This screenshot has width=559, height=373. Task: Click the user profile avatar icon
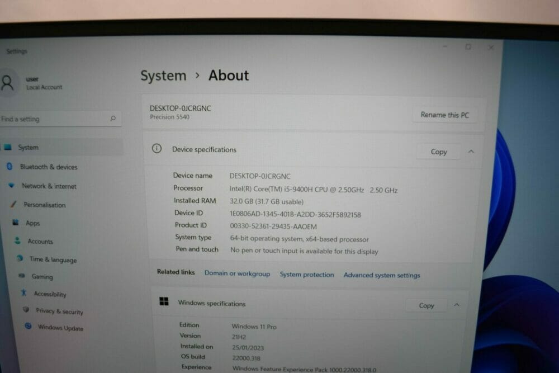(x=7, y=84)
